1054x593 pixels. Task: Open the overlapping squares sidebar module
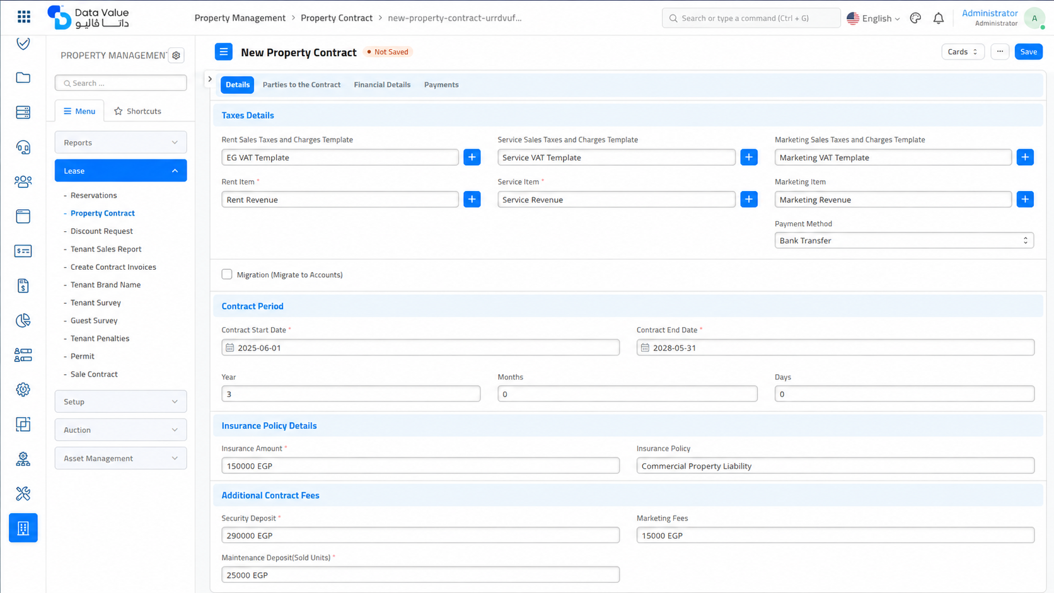23,424
